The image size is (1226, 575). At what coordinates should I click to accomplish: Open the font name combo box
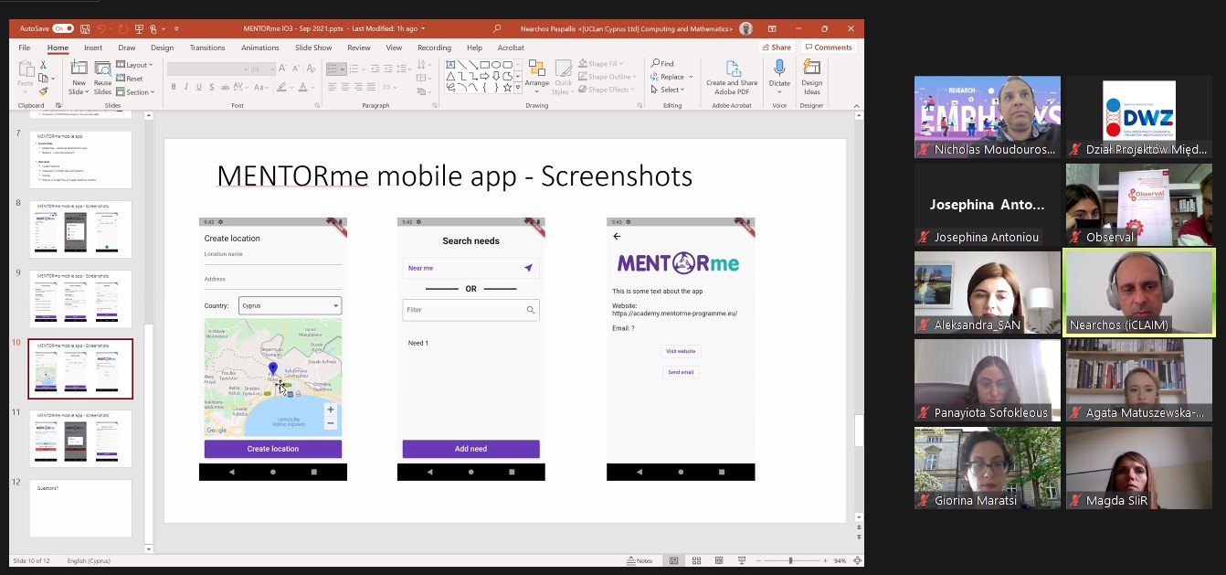coord(207,69)
